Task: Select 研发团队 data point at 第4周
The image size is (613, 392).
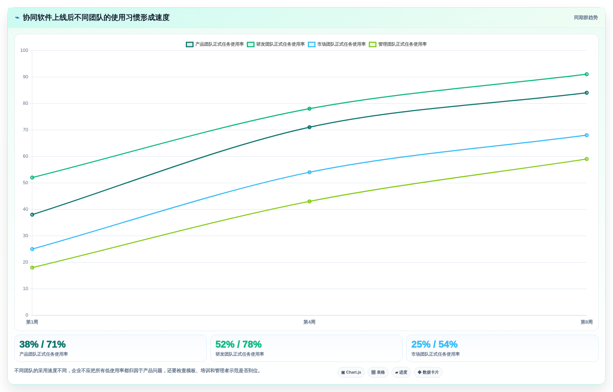Action: [309, 109]
